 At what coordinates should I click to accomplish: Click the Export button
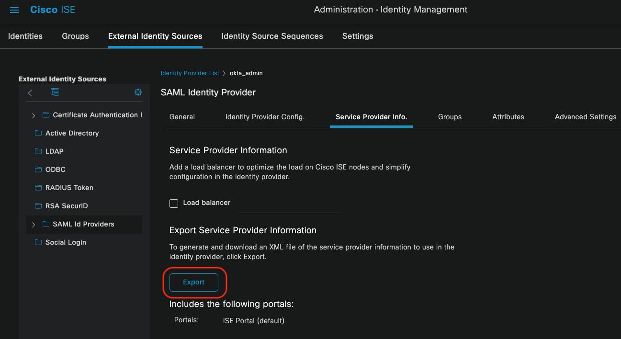[193, 282]
